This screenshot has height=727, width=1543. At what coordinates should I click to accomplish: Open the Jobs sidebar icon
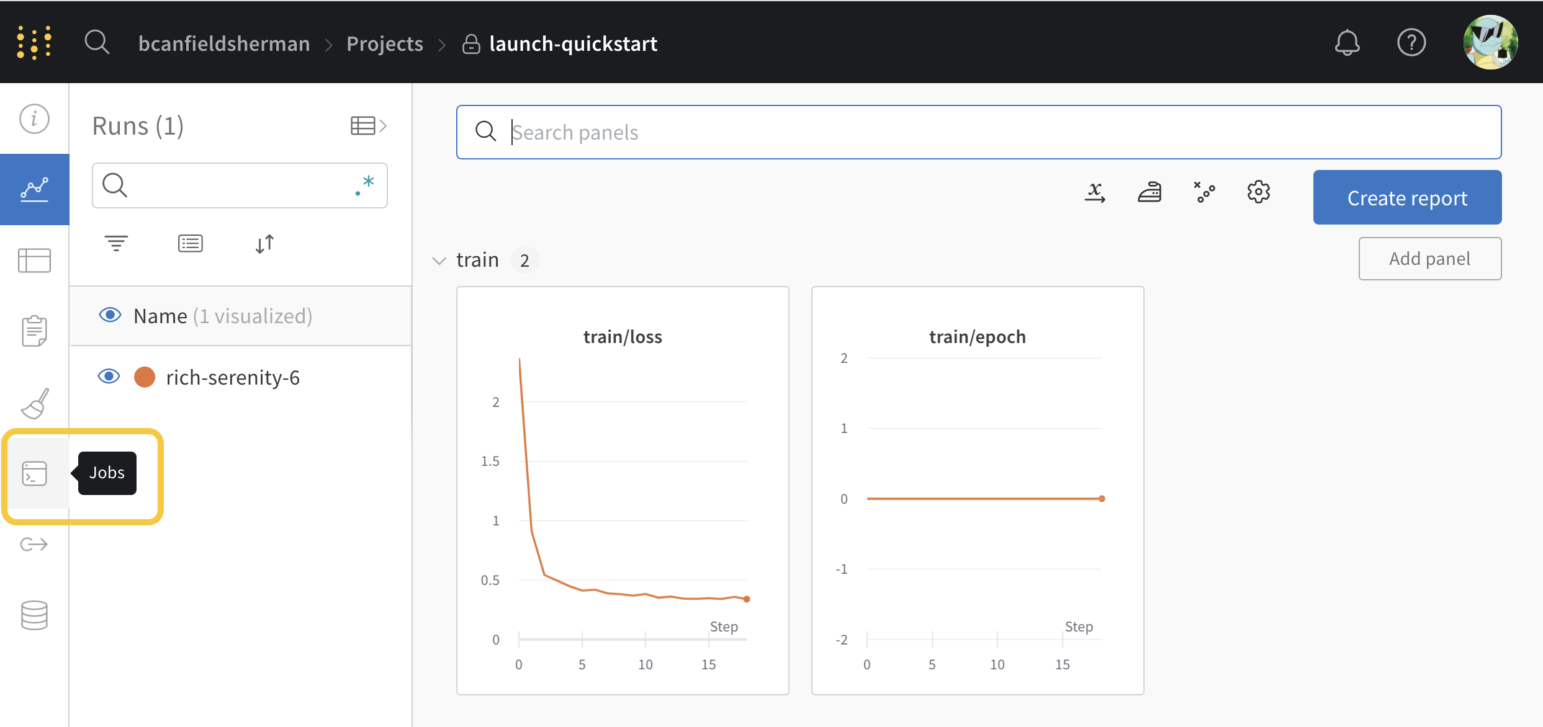[x=34, y=473]
